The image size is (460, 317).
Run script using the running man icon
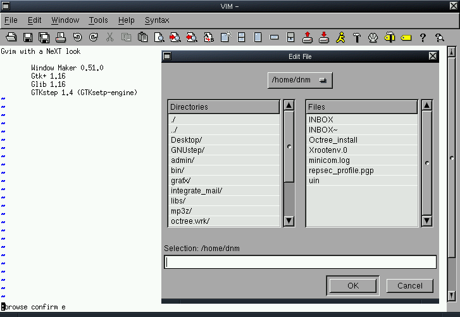coord(340,37)
